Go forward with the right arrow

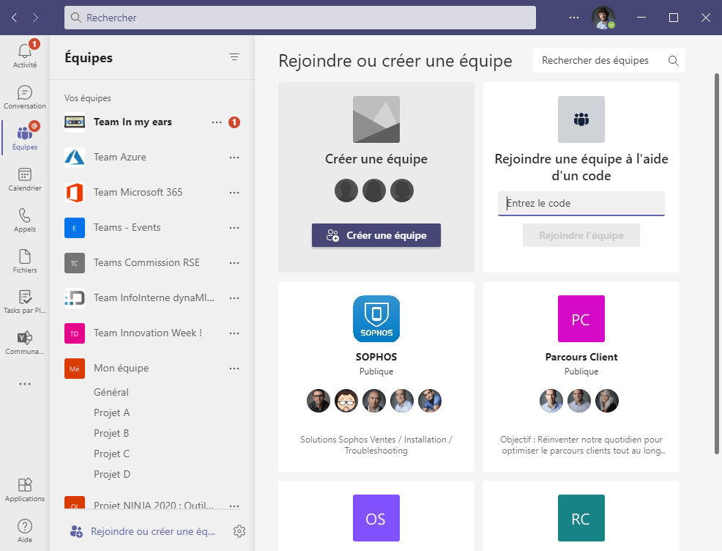coord(35,18)
